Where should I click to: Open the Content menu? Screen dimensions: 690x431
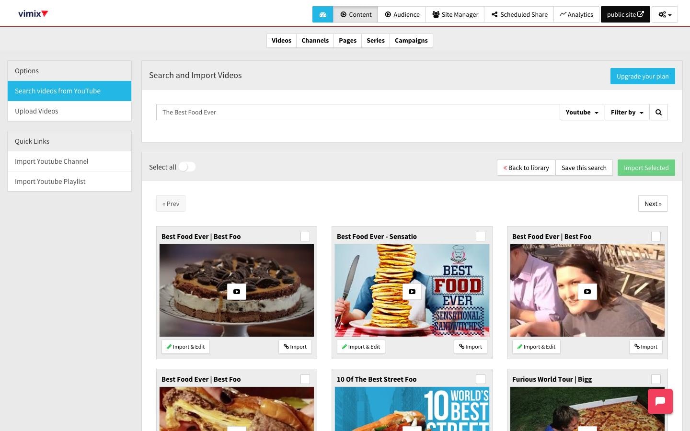[x=356, y=14]
